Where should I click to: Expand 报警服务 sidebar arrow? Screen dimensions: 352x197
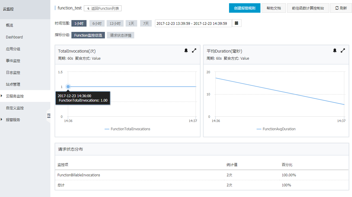(1, 120)
